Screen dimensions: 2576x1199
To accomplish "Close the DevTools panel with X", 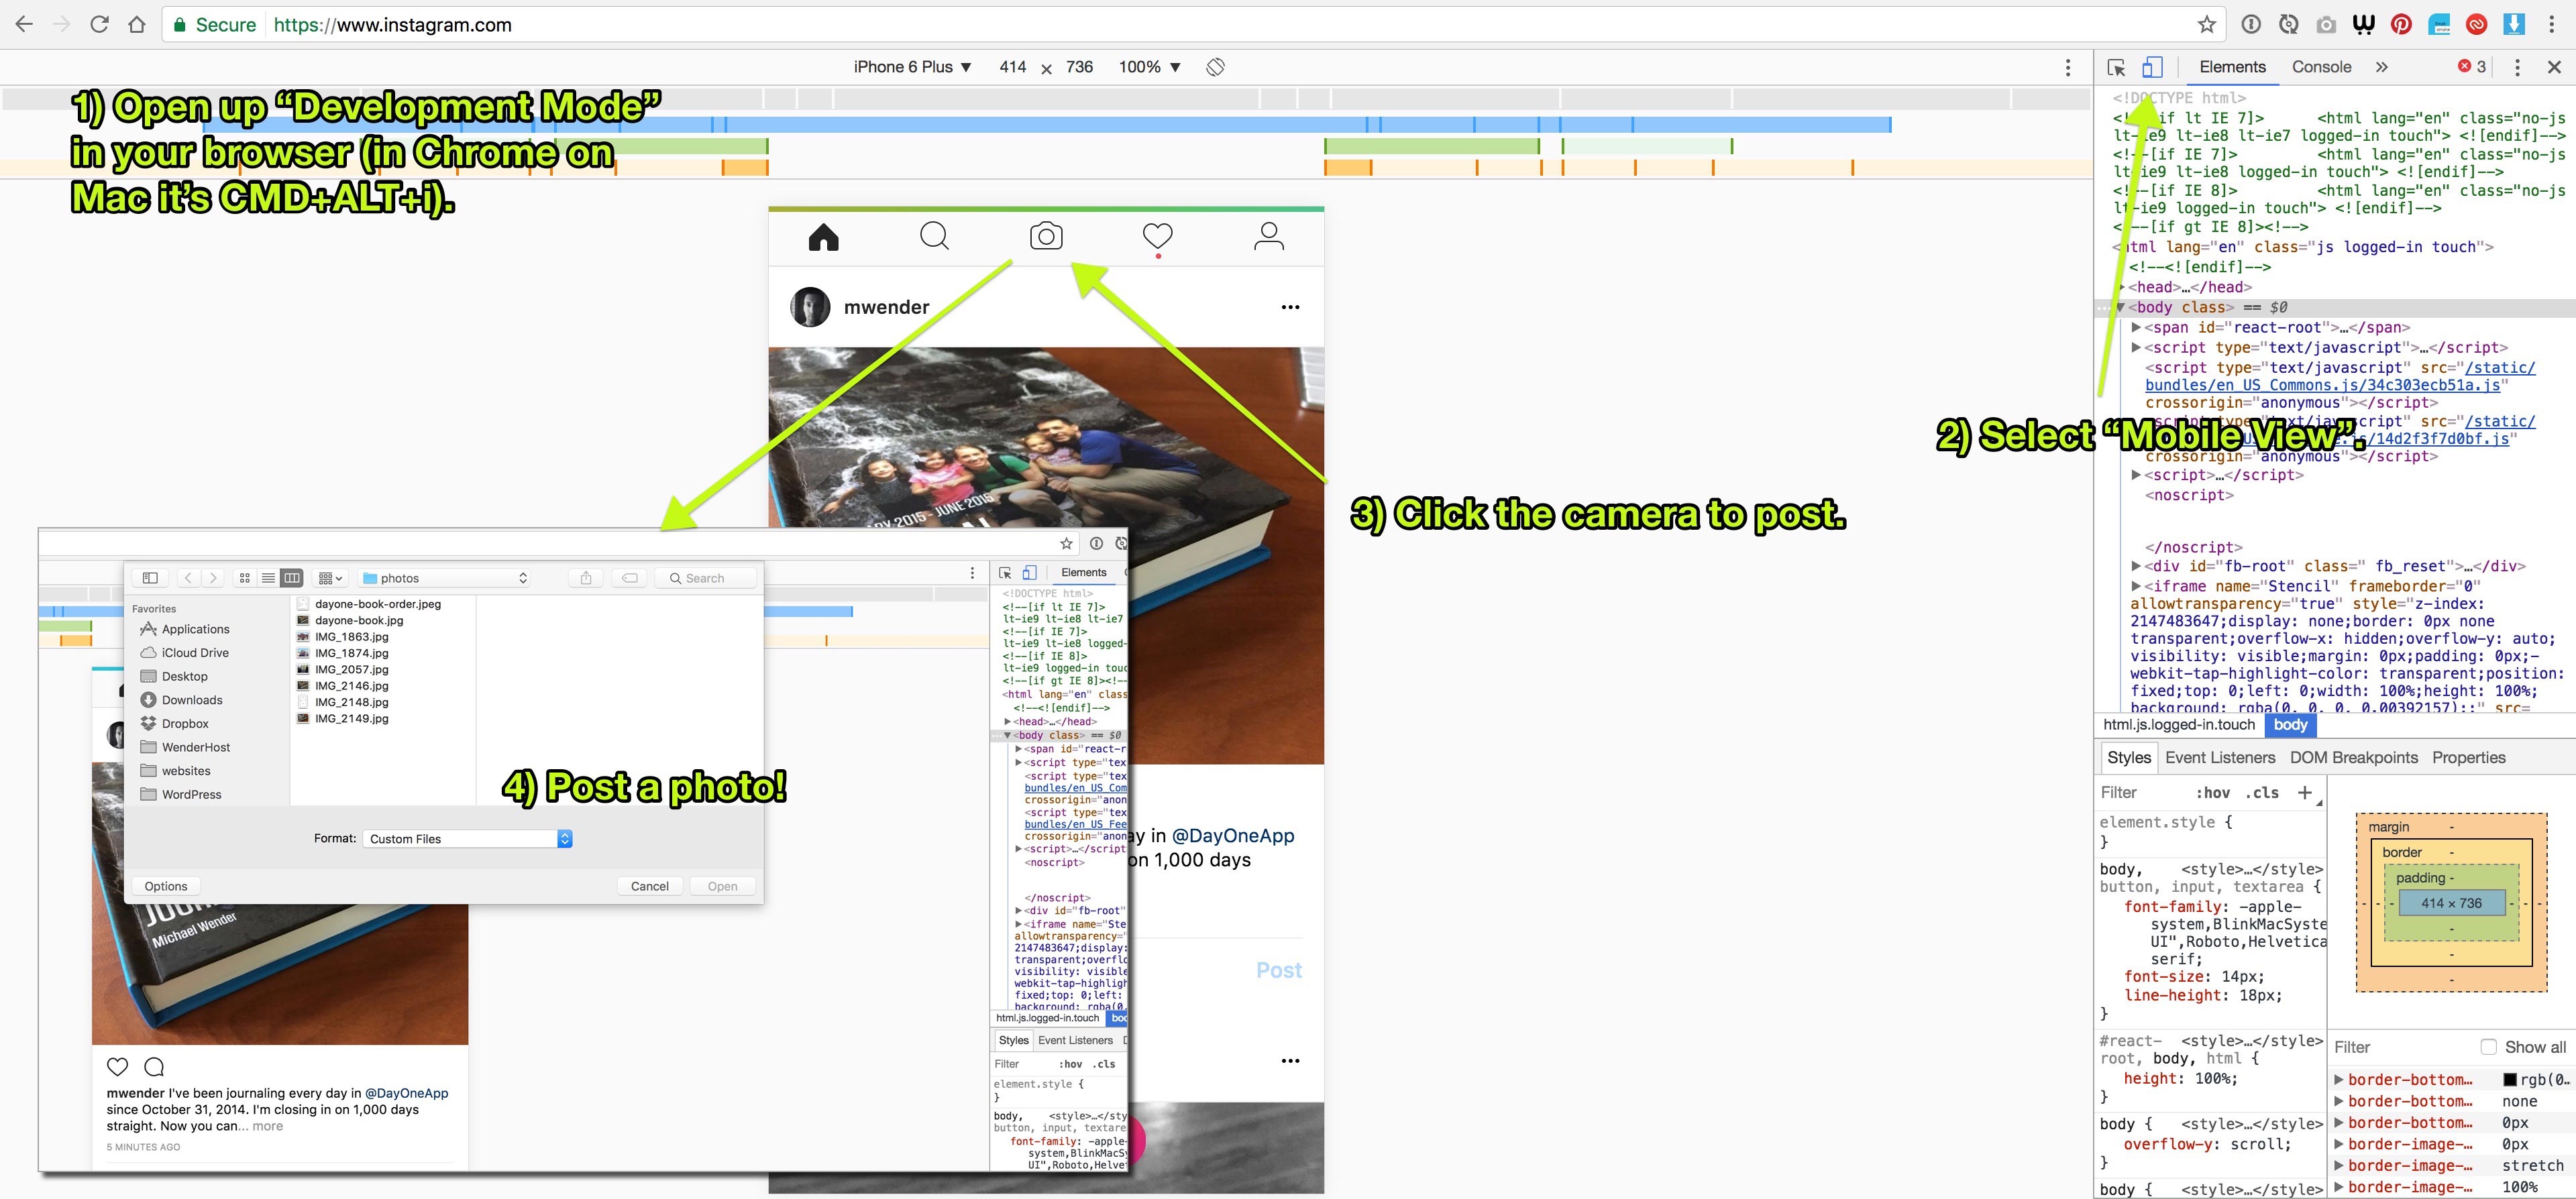I will [x=2554, y=67].
